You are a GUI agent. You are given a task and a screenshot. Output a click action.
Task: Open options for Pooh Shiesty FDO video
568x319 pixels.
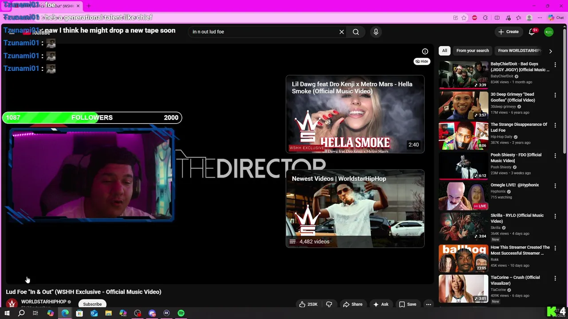(x=555, y=156)
